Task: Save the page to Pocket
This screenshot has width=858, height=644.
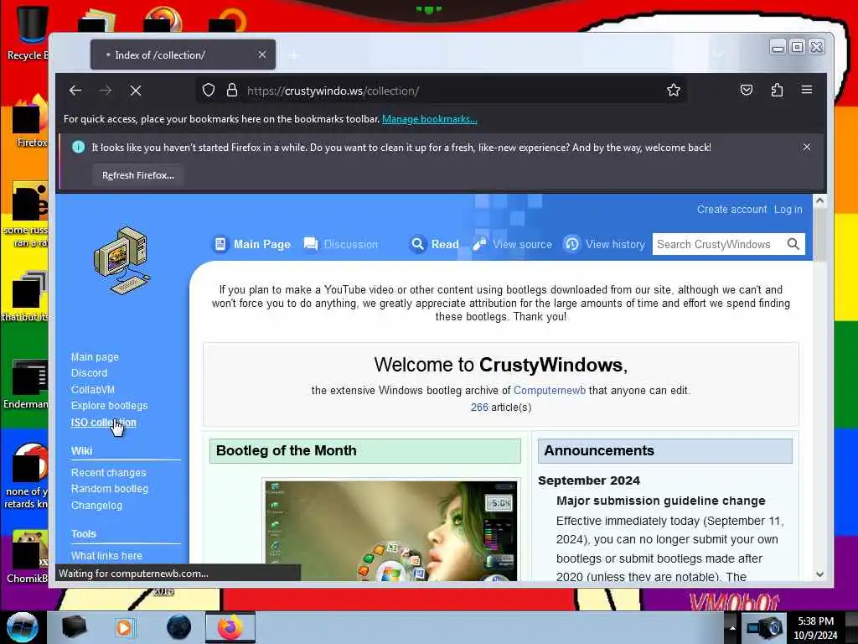Action: coord(747,90)
